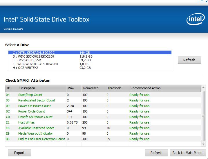Click the raw value 344
Viewport: 208px width, 159px height.
pyautogui.click(x=70, y=111)
